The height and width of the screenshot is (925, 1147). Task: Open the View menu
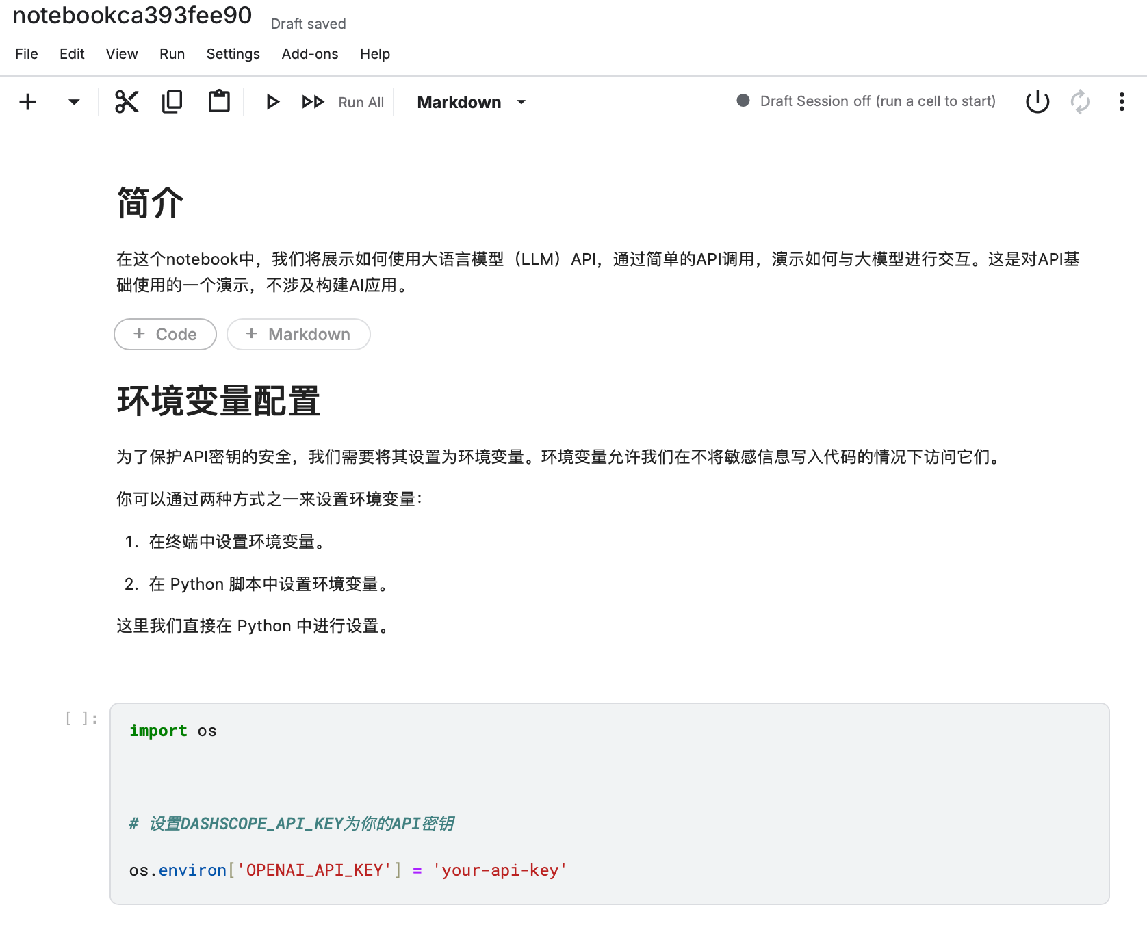[122, 54]
